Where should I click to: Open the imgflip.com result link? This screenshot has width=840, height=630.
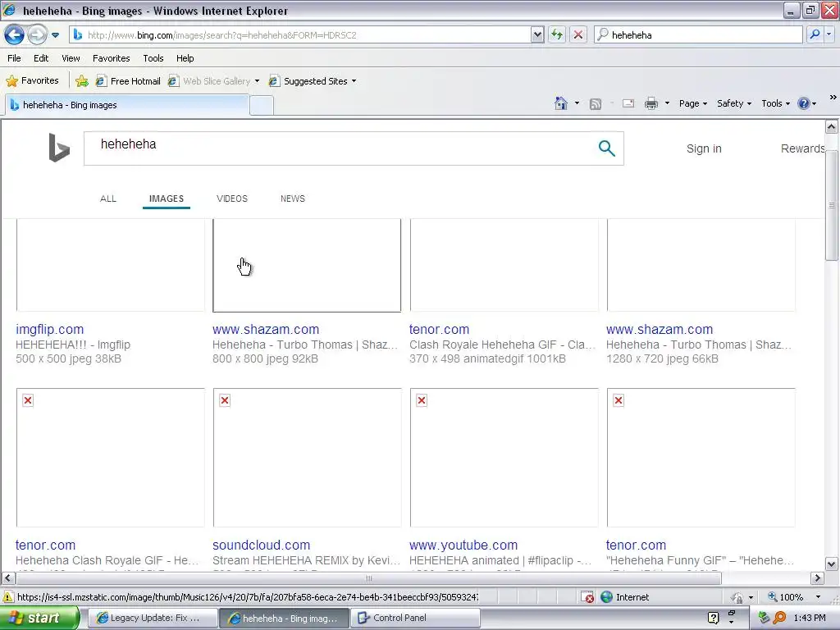pyautogui.click(x=50, y=330)
